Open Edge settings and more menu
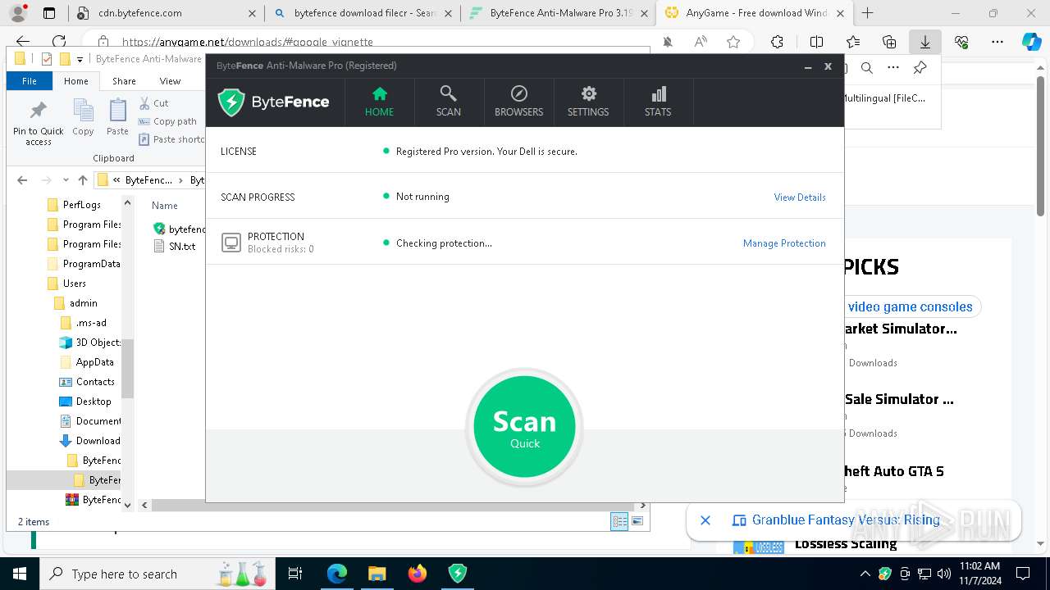Viewport: 1050px width, 590px height. 997,42
